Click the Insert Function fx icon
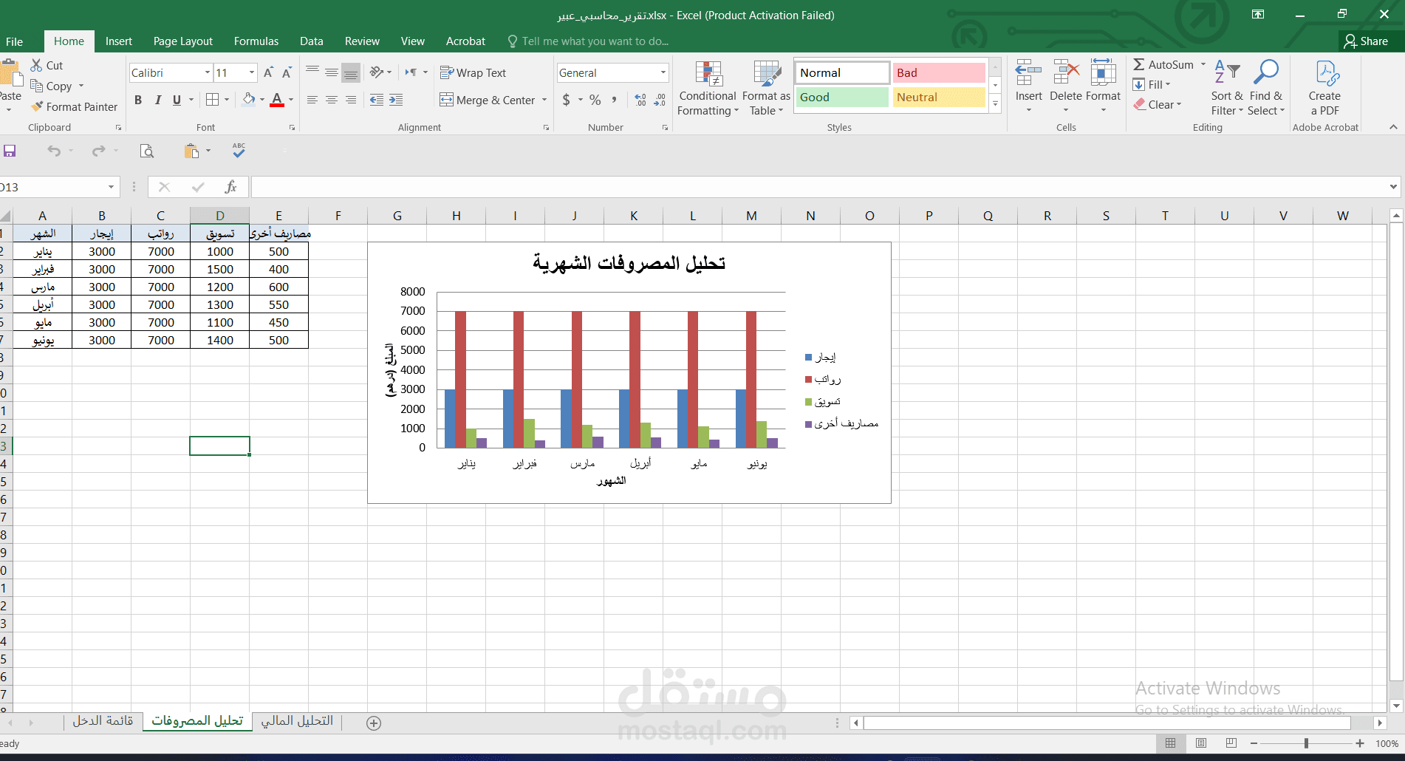1405x761 pixels. click(x=230, y=187)
